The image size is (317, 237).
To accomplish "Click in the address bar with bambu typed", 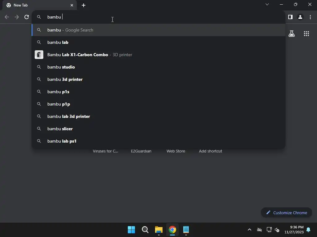I will tap(158, 17).
